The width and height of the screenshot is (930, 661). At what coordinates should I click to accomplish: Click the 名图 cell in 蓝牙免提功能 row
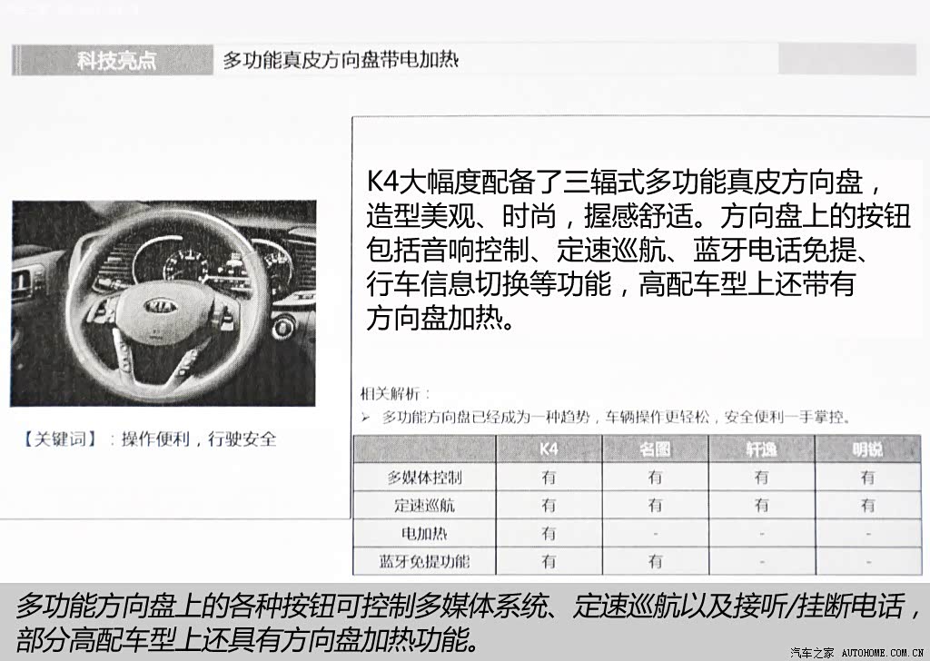pyautogui.click(x=655, y=561)
